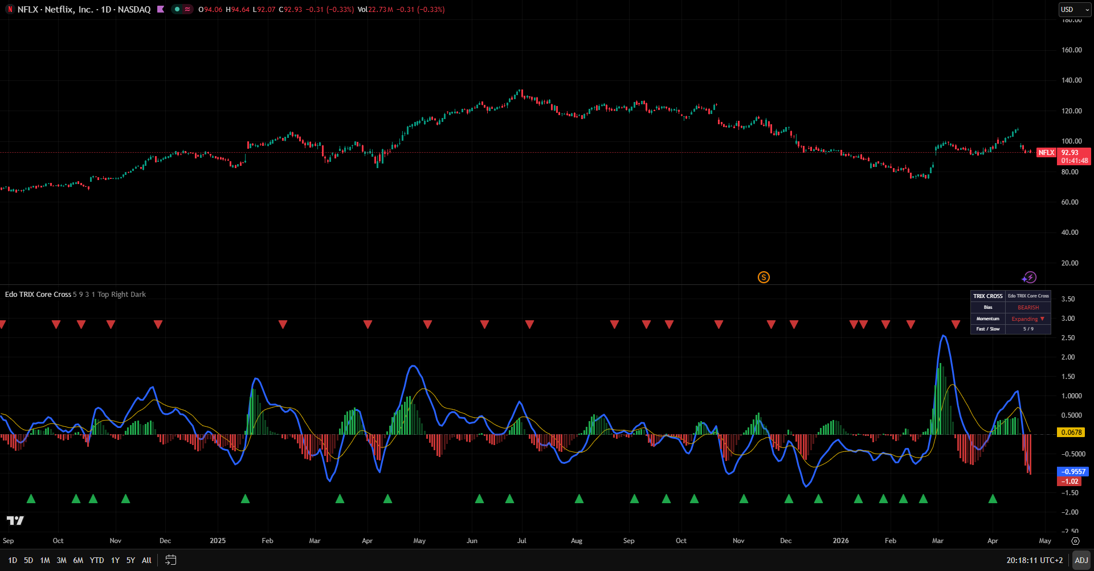Select the All time range
The height and width of the screenshot is (571, 1094).
[x=146, y=560]
